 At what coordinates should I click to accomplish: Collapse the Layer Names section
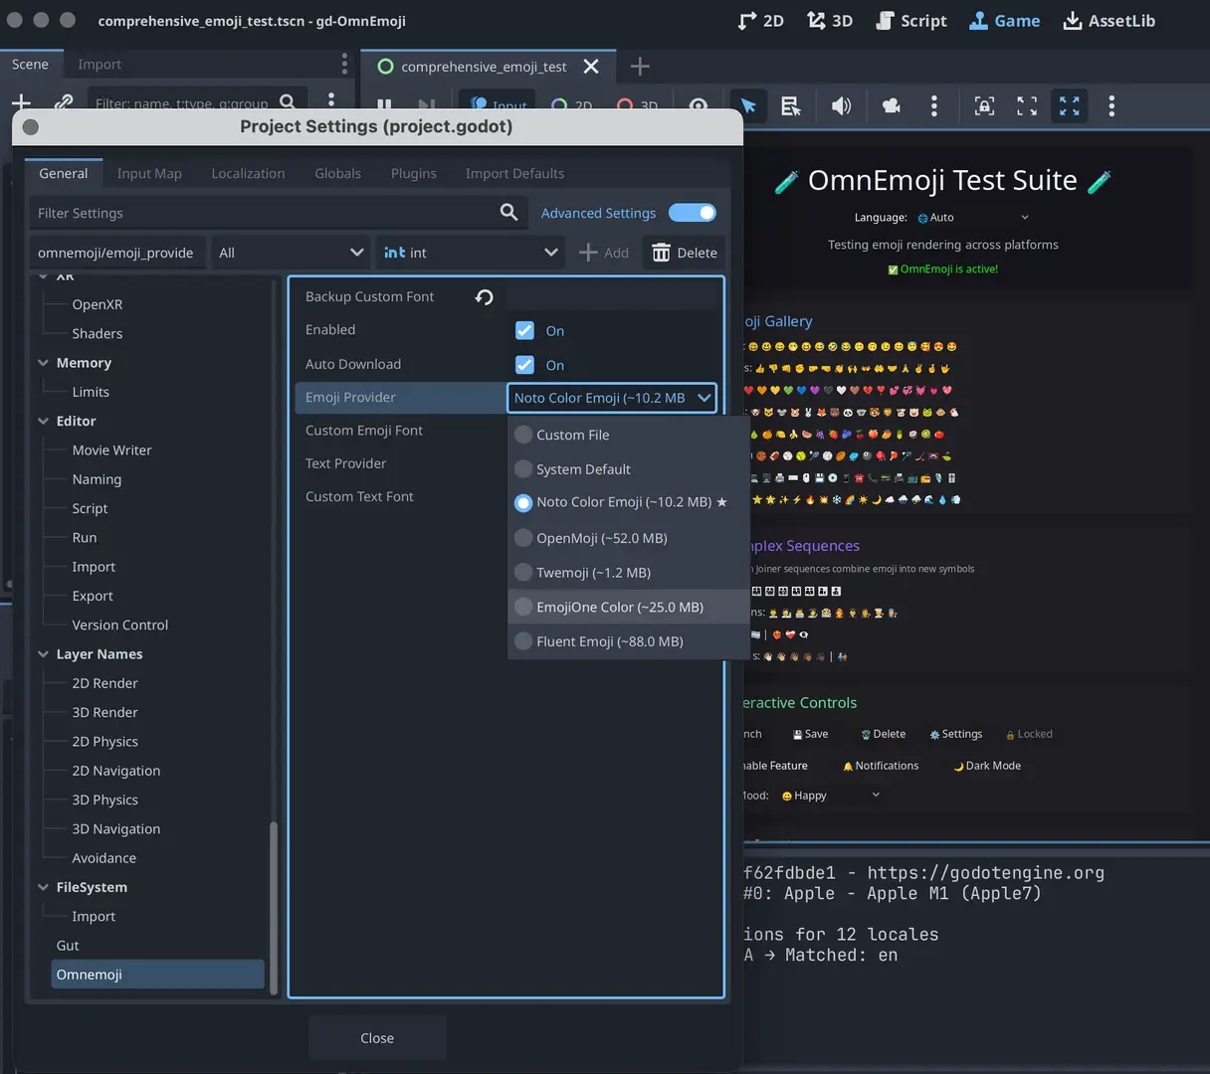(x=43, y=654)
